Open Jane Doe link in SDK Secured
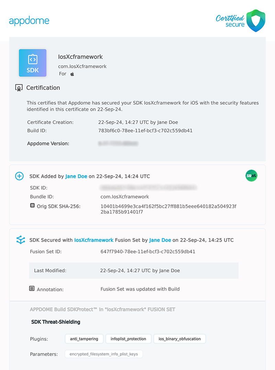The height and width of the screenshot is (370, 275). (x=160, y=240)
